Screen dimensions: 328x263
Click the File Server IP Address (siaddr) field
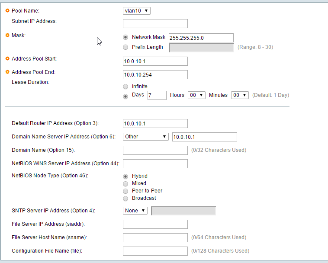[155, 225]
